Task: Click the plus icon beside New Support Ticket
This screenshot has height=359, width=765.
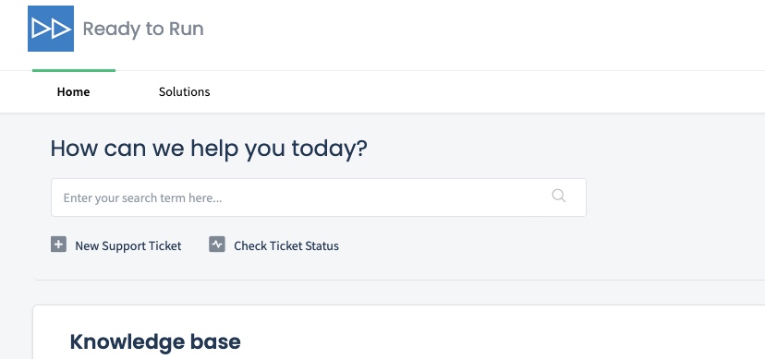Action: (x=58, y=244)
